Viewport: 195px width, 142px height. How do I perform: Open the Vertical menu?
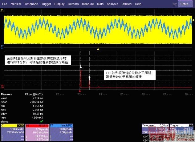pyautogui.click(x=16, y=4)
